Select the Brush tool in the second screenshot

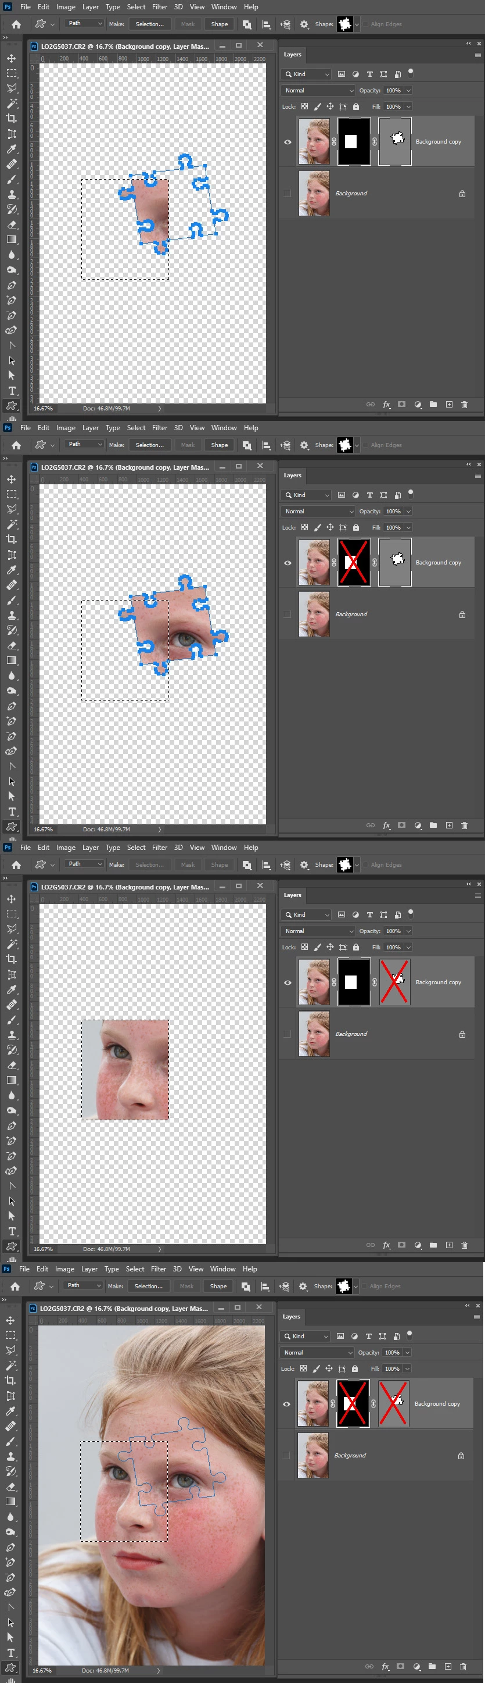click(11, 600)
